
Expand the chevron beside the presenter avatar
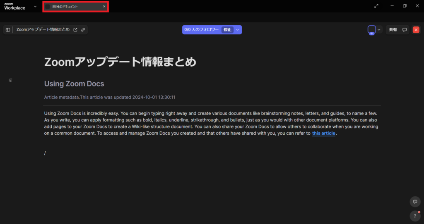click(x=379, y=30)
